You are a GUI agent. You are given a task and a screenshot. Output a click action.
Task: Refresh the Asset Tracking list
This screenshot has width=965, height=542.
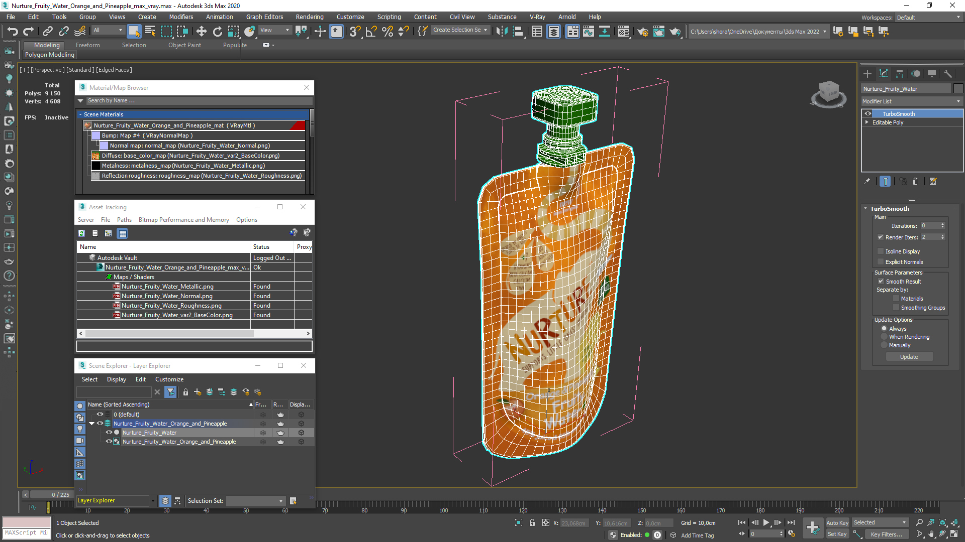click(81, 233)
